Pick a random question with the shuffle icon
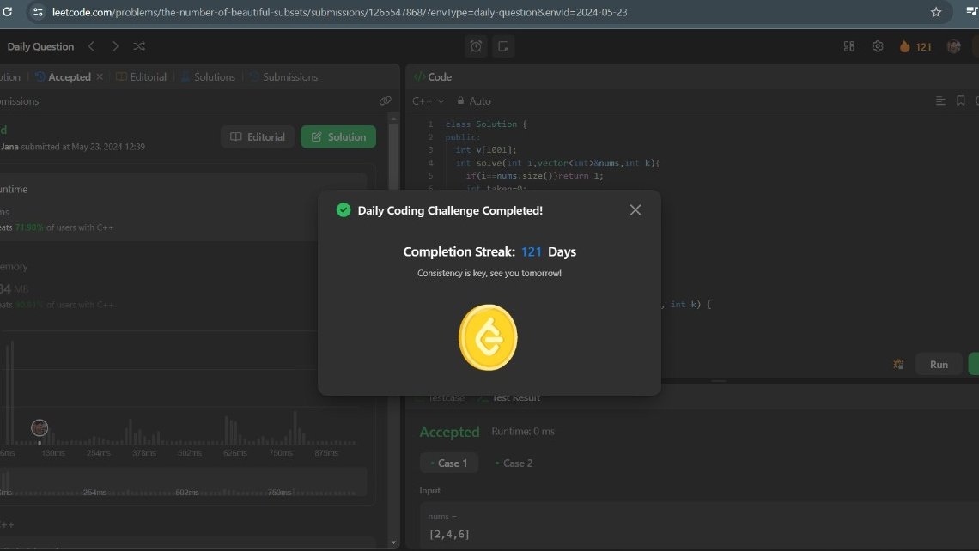979x551 pixels. pyautogui.click(x=139, y=46)
